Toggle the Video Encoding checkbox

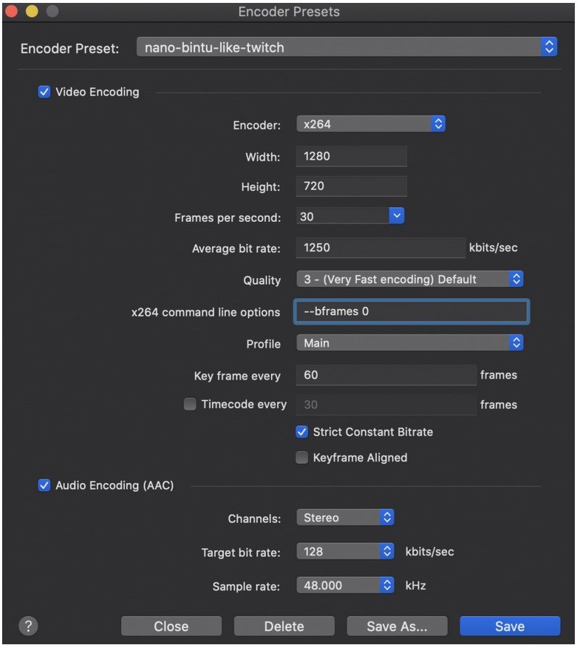tap(44, 91)
